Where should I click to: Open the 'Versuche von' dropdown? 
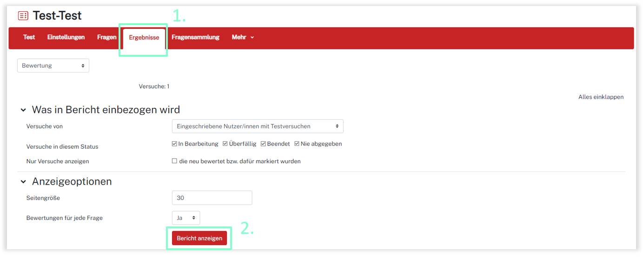[x=257, y=126]
